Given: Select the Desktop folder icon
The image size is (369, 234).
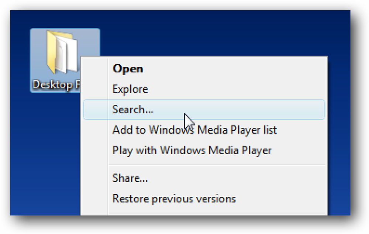Looking at the screenshot, I should (62, 52).
